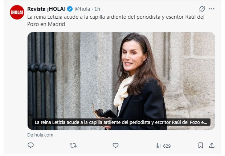Open view analytics bar chart icon
The image size is (225, 156).
click(158, 146)
